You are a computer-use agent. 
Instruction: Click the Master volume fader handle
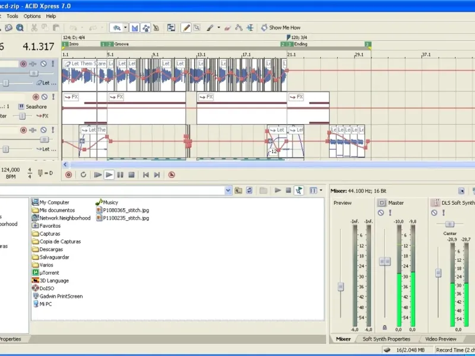[385, 262]
